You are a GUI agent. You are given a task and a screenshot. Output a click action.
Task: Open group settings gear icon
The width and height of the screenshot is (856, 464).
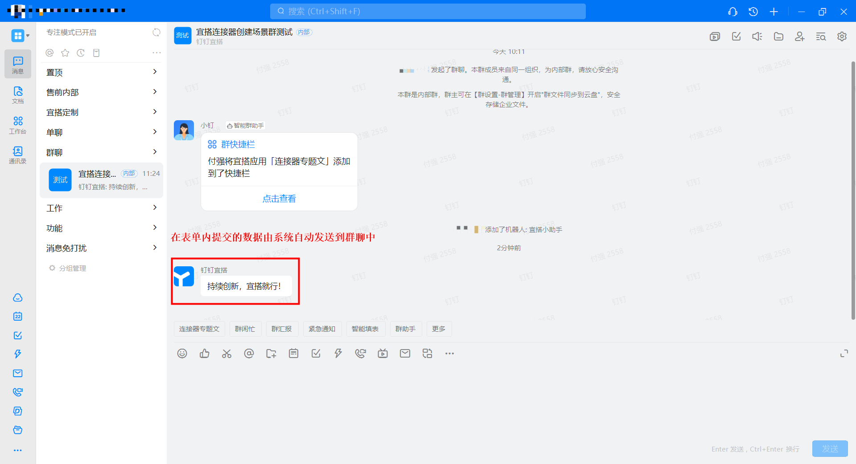tap(842, 37)
